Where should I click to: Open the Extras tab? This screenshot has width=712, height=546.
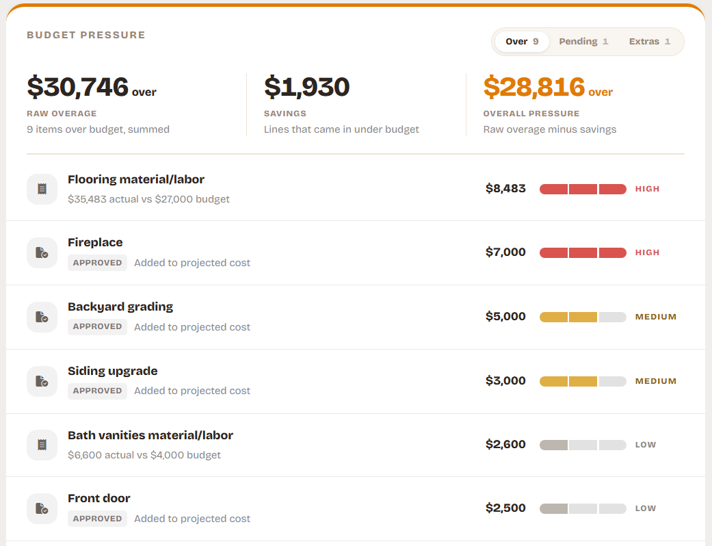[649, 42]
